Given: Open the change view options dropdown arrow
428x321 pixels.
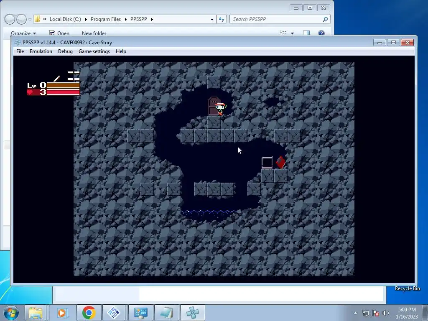Looking at the screenshot, I should tap(292, 33).
